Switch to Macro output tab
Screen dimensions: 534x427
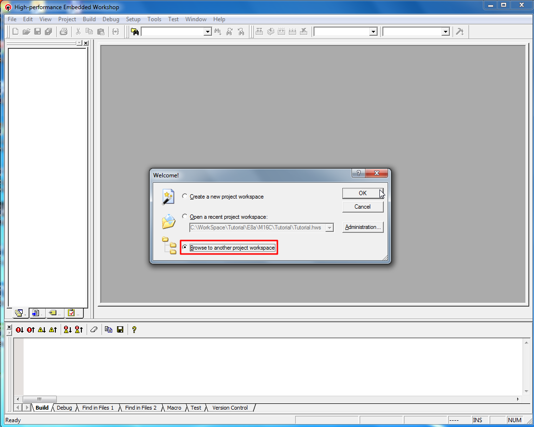click(x=174, y=408)
